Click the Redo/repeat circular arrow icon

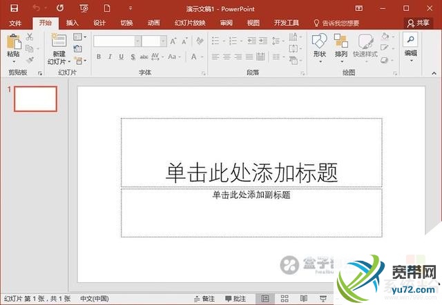coord(60,8)
